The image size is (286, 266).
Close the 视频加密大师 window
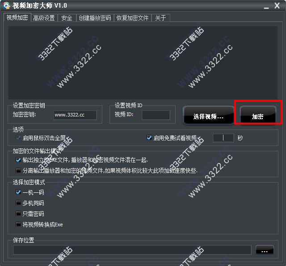[x=277, y=6]
